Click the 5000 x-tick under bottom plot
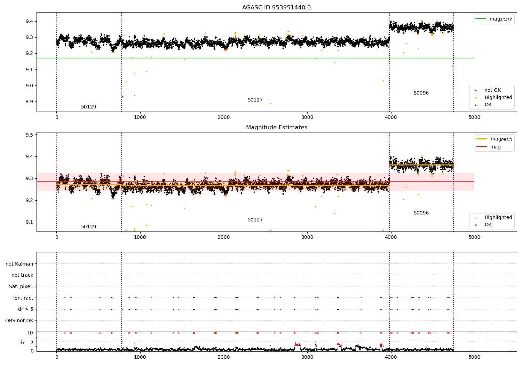Image resolution: width=522 pixels, height=365 pixels. click(474, 357)
